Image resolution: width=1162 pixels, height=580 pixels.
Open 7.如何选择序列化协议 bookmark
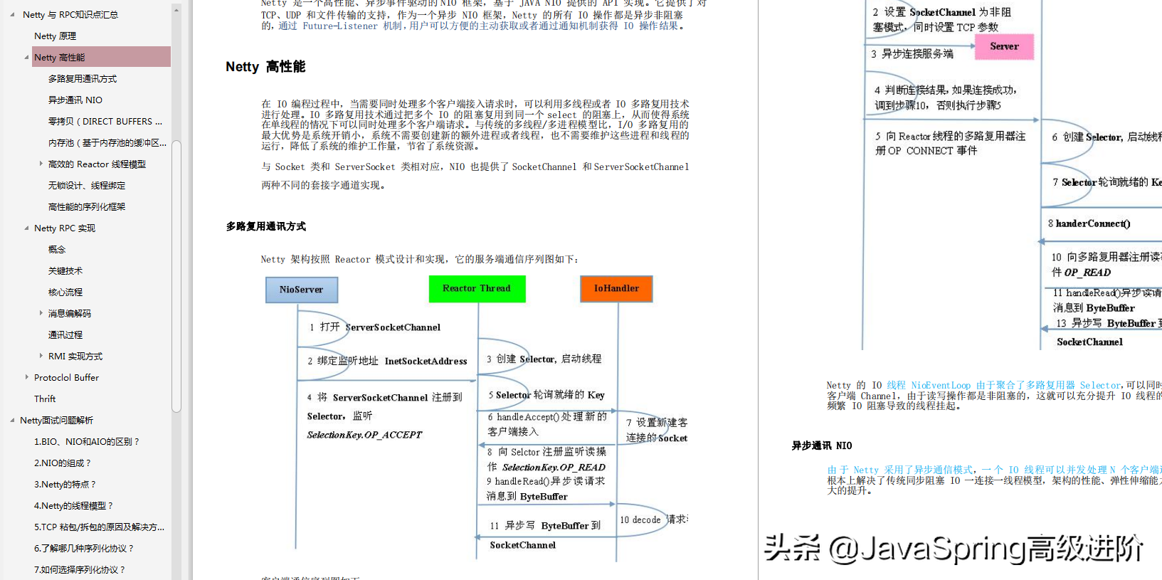(79, 569)
